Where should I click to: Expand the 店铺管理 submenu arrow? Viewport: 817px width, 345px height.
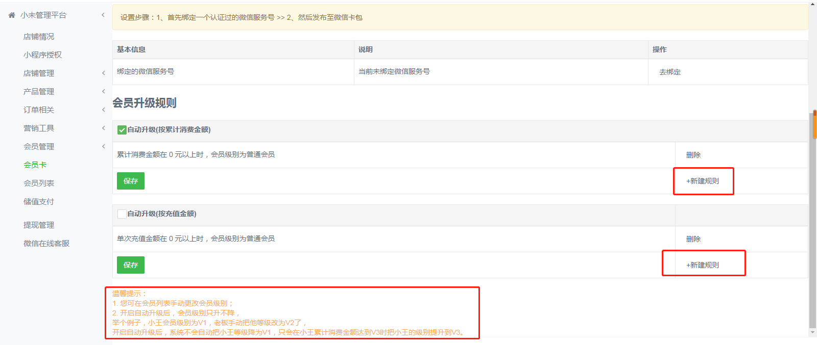[x=103, y=73]
